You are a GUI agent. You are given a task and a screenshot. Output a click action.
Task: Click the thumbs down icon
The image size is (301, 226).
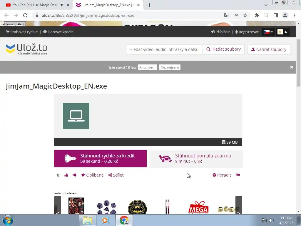[74, 175]
